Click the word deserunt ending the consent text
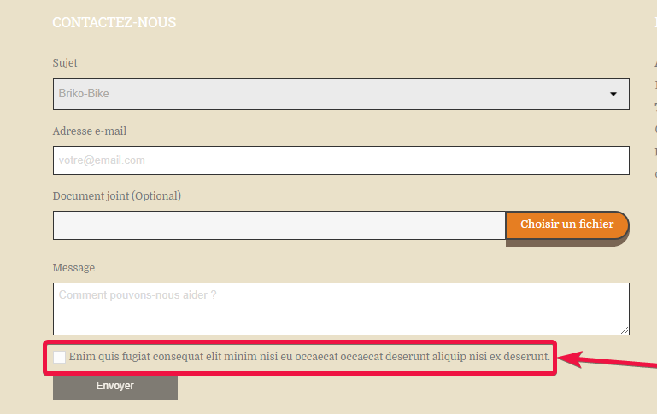This screenshot has width=657, height=414. (x=526, y=357)
